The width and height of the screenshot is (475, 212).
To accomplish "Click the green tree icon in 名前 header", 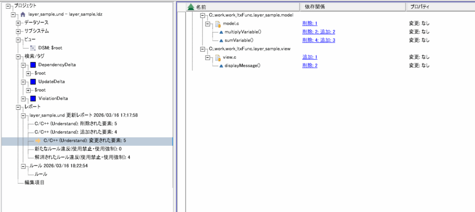I will pos(190,7).
